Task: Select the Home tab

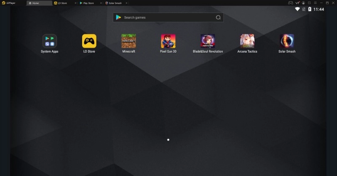Action: (x=36, y=3)
